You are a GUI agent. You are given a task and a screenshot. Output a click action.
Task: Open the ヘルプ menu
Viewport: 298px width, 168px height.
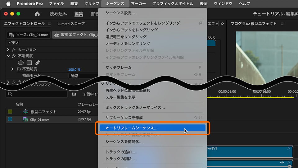(245, 4)
